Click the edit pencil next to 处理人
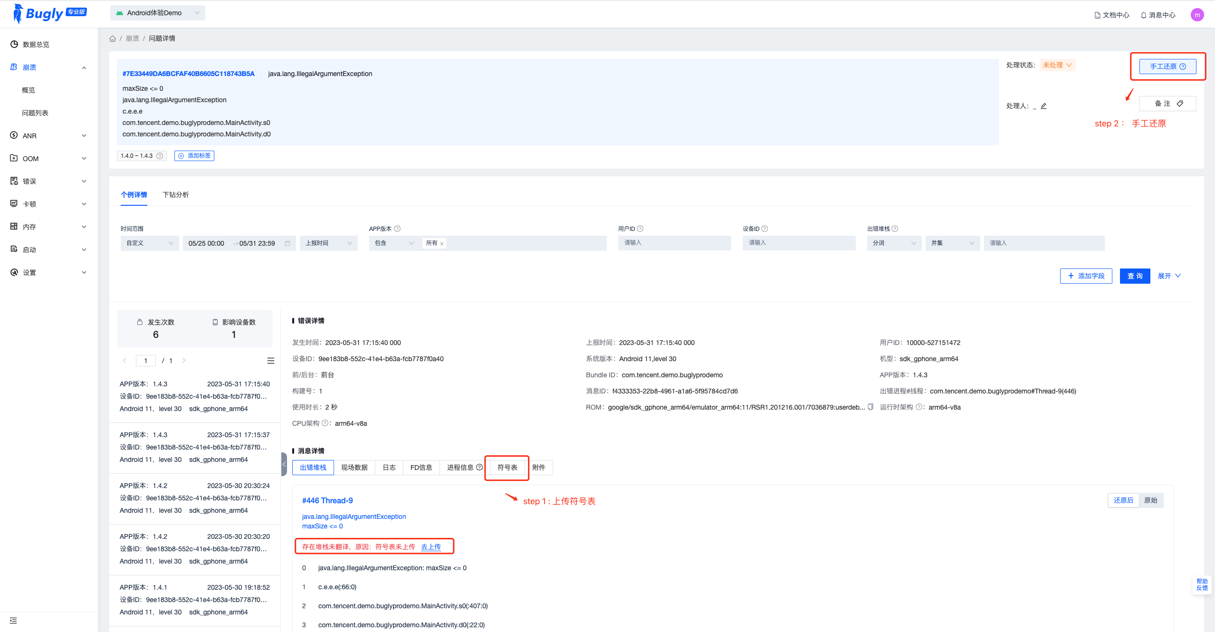 tap(1043, 106)
